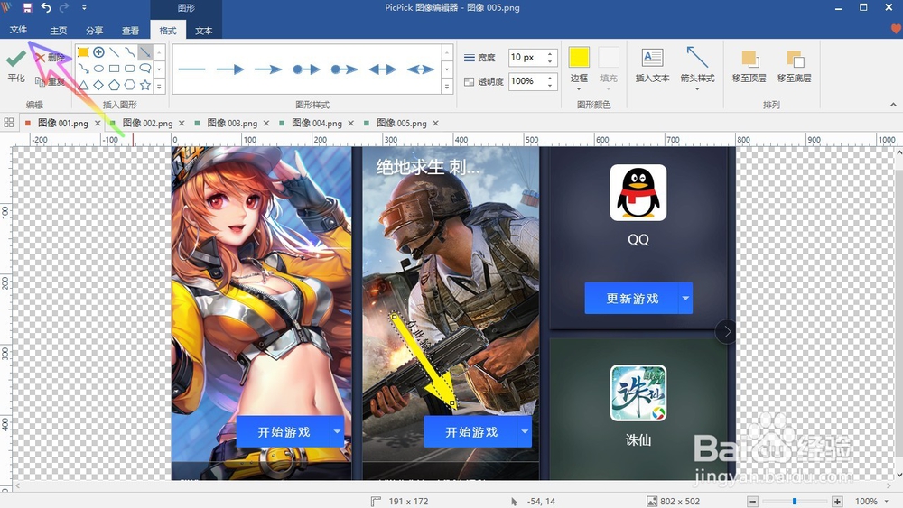The height and width of the screenshot is (508, 903).
Task: Select the triangle shape
Action: 83,85
